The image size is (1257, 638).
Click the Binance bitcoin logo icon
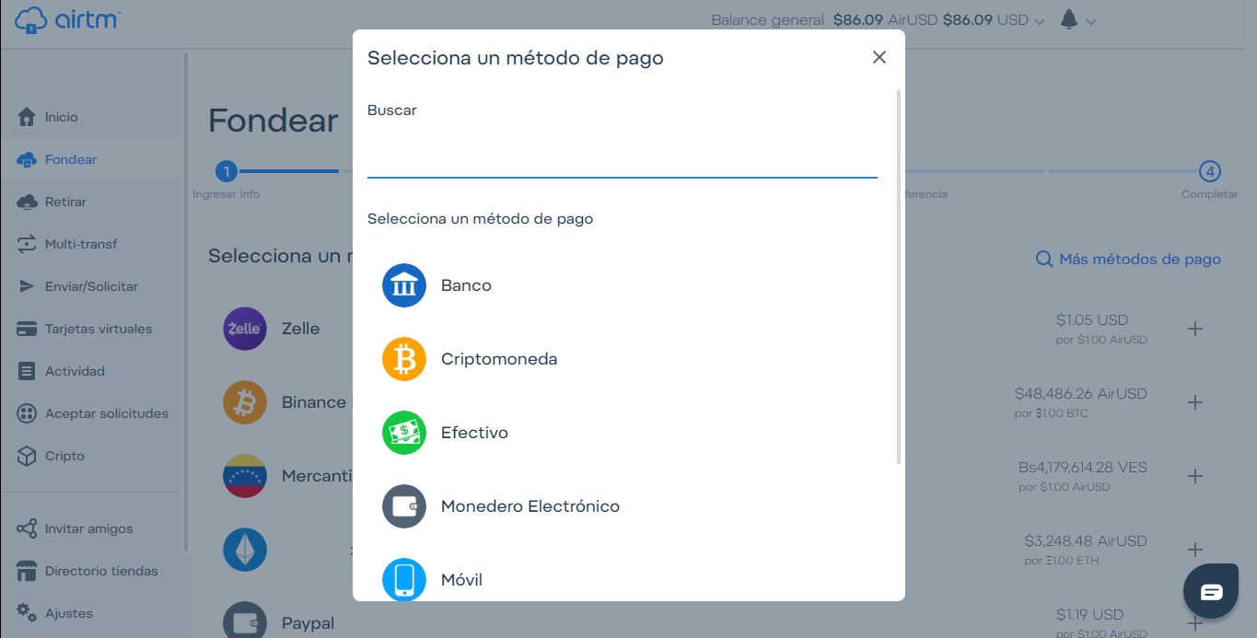point(245,402)
